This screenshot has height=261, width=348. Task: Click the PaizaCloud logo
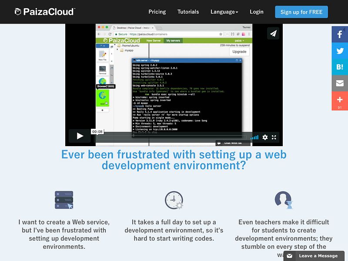(45, 12)
